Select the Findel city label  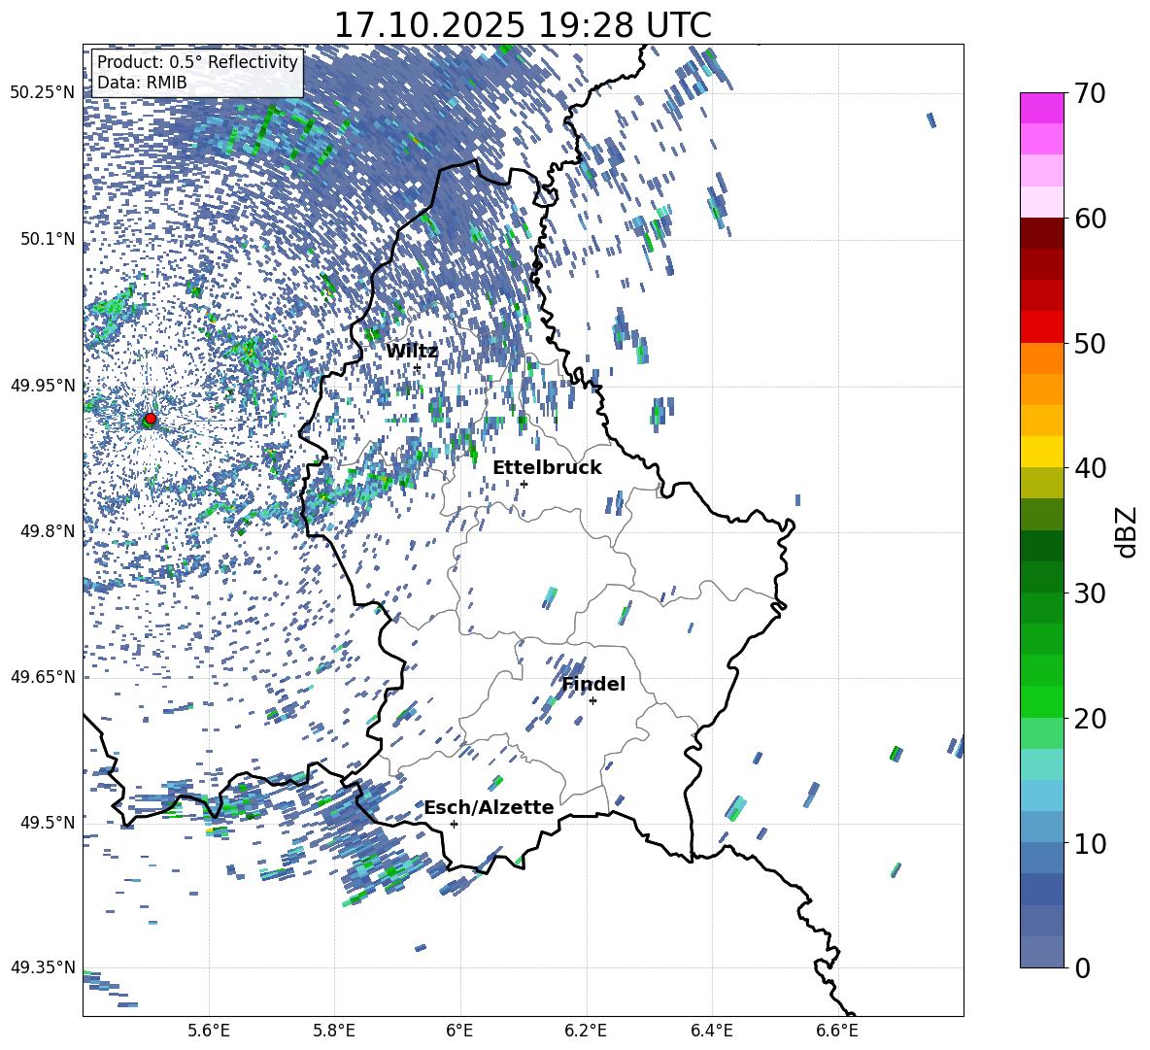pyautogui.click(x=593, y=684)
